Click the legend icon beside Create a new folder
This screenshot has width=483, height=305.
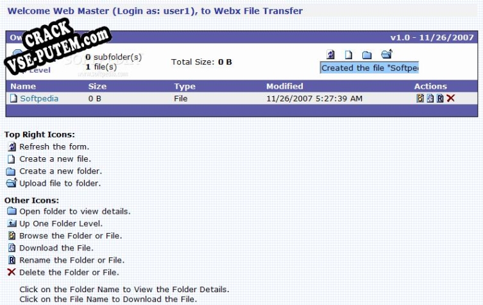coord(11,171)
